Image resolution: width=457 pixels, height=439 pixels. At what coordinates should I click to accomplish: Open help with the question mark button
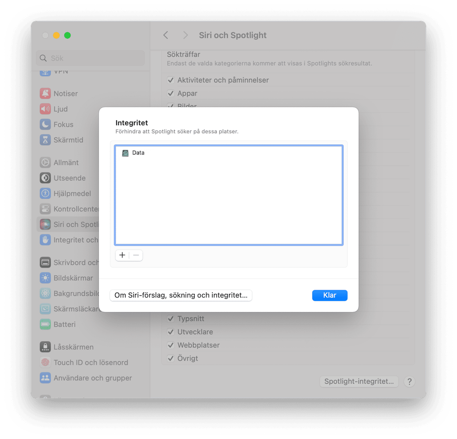click(409, 381)
